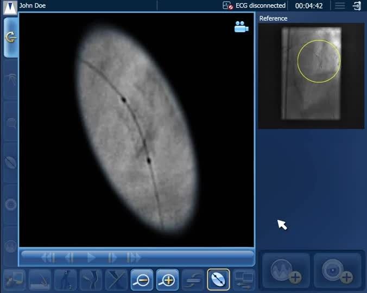Click the lower stent marker dot

click(x=149, y=161)
